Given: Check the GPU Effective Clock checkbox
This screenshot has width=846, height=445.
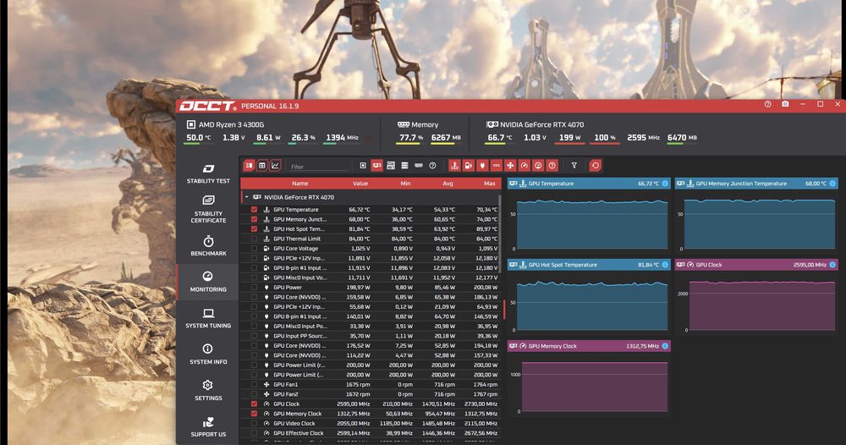Looking at the screenshot, I should 254,433.
